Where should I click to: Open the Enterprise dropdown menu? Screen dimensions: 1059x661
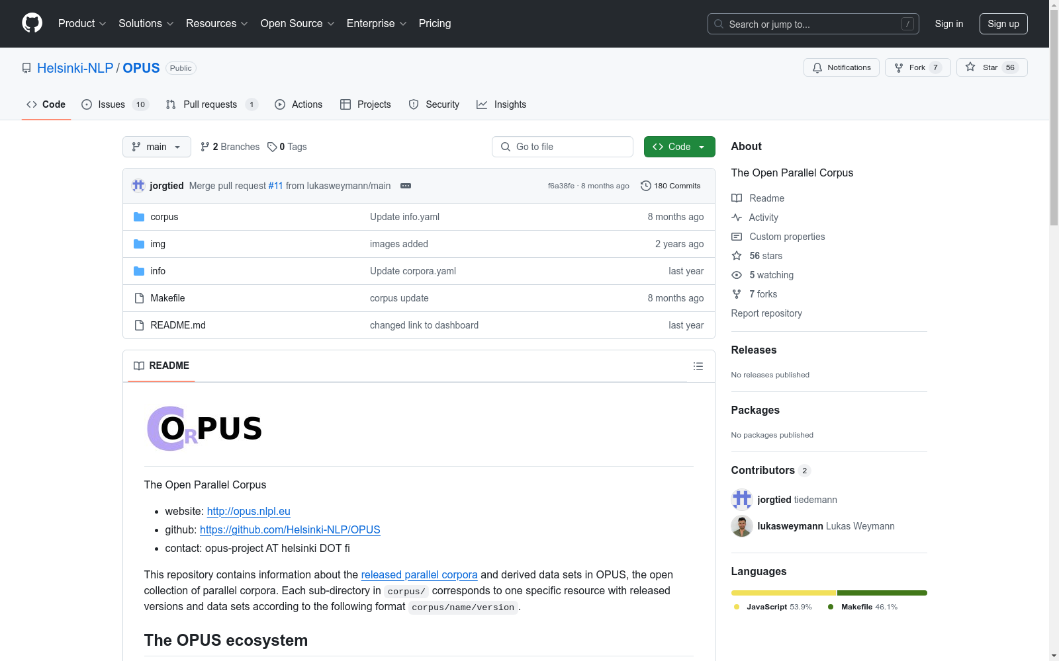click(x=377, y=24)
